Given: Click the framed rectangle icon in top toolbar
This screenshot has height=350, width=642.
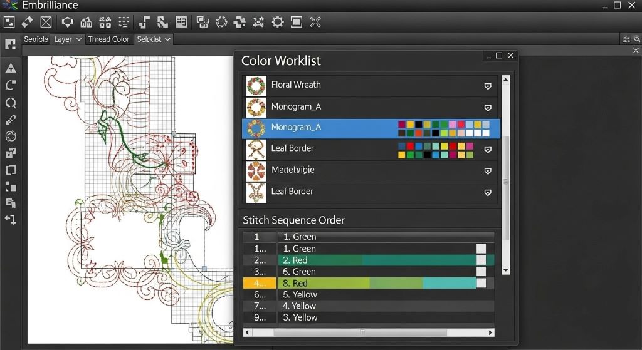Looking at the screenshot, I should [x=297, y=22].
